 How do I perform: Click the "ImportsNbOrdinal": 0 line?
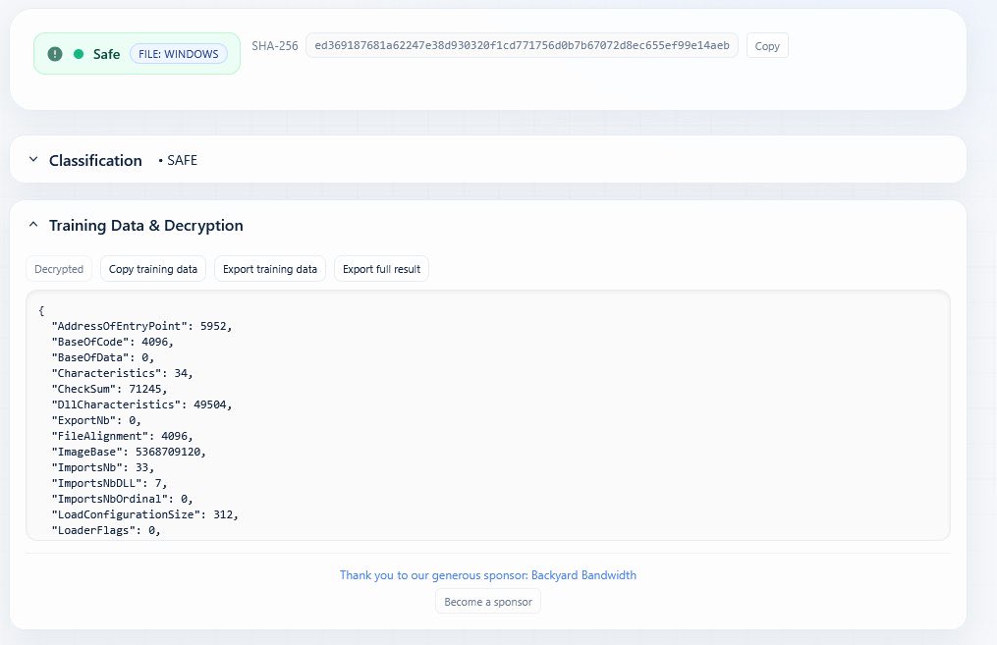tap(122, 499)
